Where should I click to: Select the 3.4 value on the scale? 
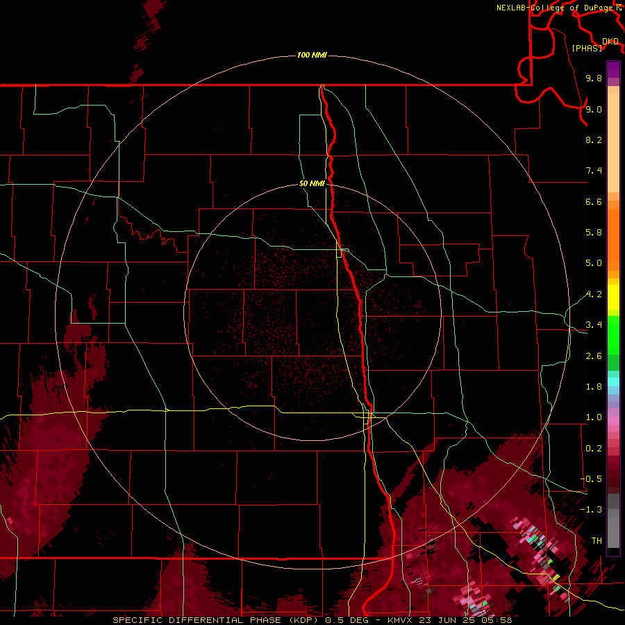594,325
